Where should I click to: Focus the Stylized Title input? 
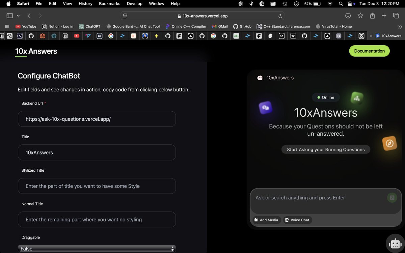(x=97, y=186)
